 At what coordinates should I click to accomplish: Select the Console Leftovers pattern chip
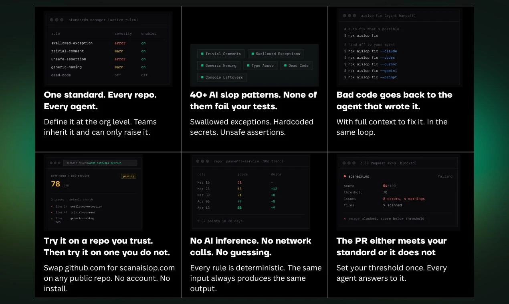[x=222, y=77]
